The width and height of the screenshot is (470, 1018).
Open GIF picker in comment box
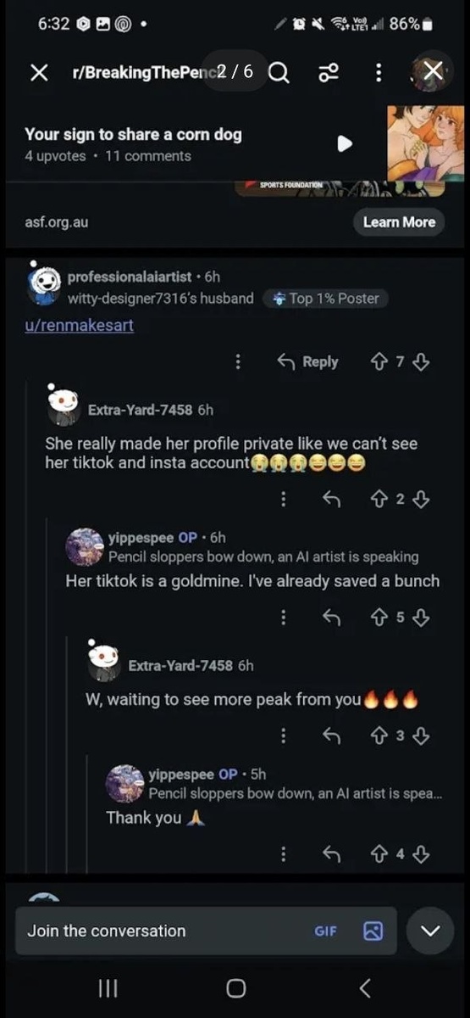(x=325, y=931)
